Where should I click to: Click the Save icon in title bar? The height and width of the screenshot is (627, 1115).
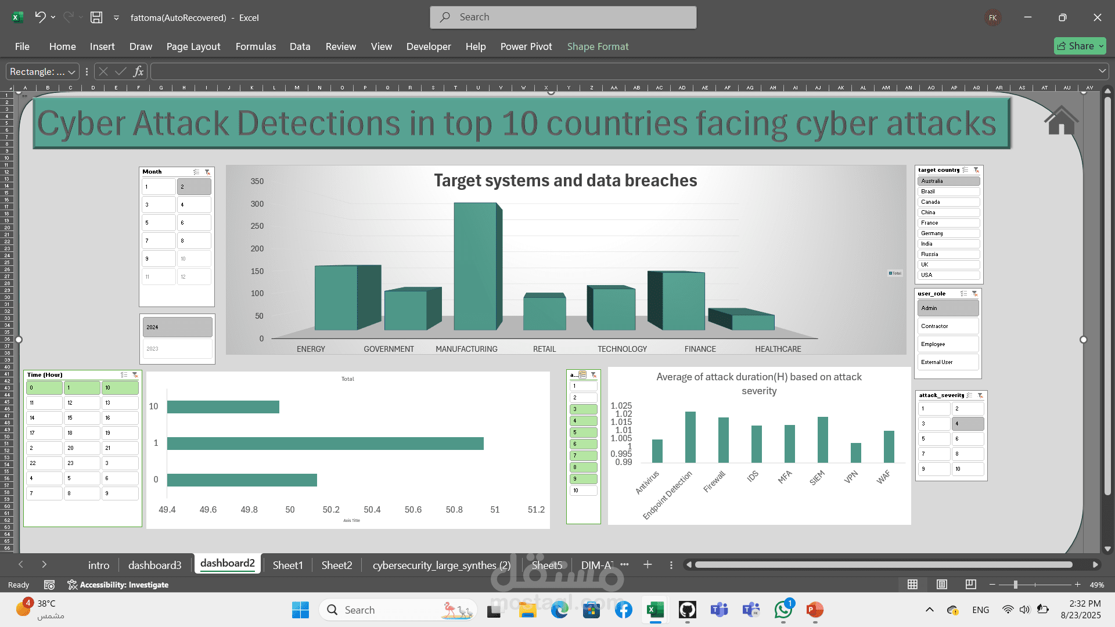(96, 17)
